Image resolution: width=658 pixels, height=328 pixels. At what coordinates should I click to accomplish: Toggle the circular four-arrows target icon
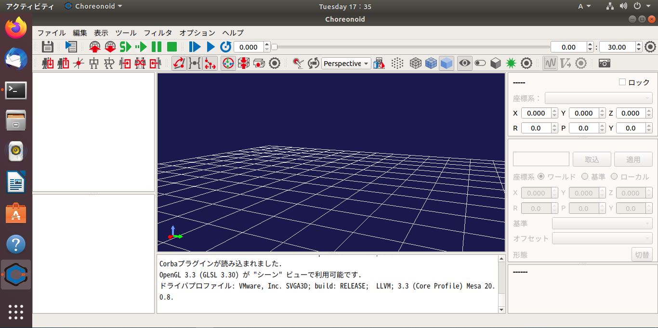[x=228, y=63]
